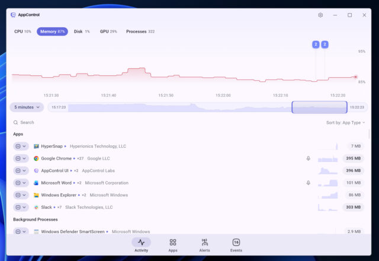Click the Apps section header
This screenshot has height=261, width=379.
click(18, 134)
